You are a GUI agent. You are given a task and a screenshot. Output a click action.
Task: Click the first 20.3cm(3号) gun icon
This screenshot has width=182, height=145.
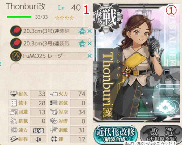(x=16, y=31)
